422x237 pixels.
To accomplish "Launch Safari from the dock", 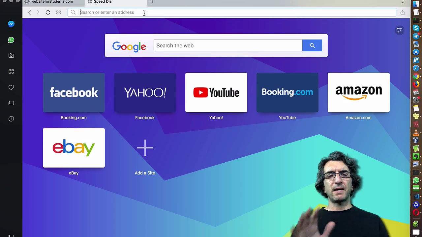I will 416,68.
